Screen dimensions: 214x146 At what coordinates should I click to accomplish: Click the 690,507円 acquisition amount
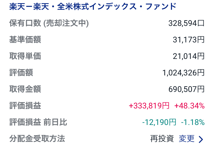[x=186, y=89]
